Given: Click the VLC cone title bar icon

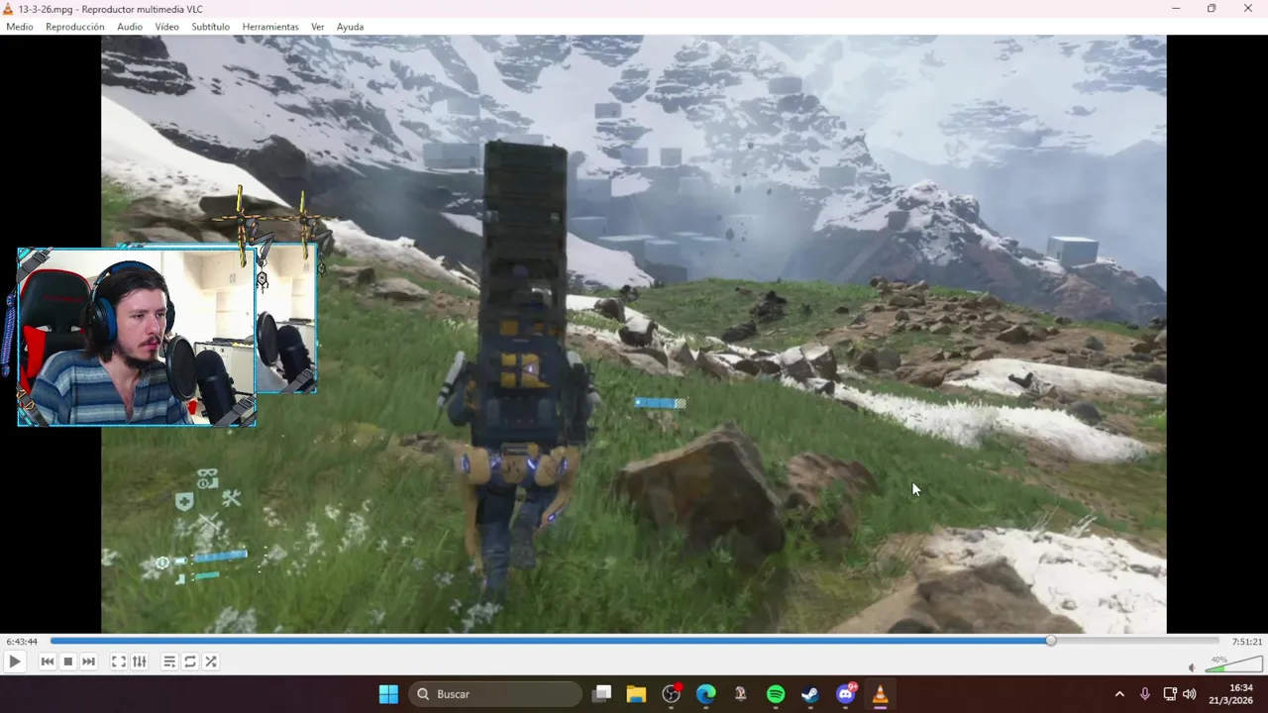Looking at the screenshot, I should click(x=8, y=9).
